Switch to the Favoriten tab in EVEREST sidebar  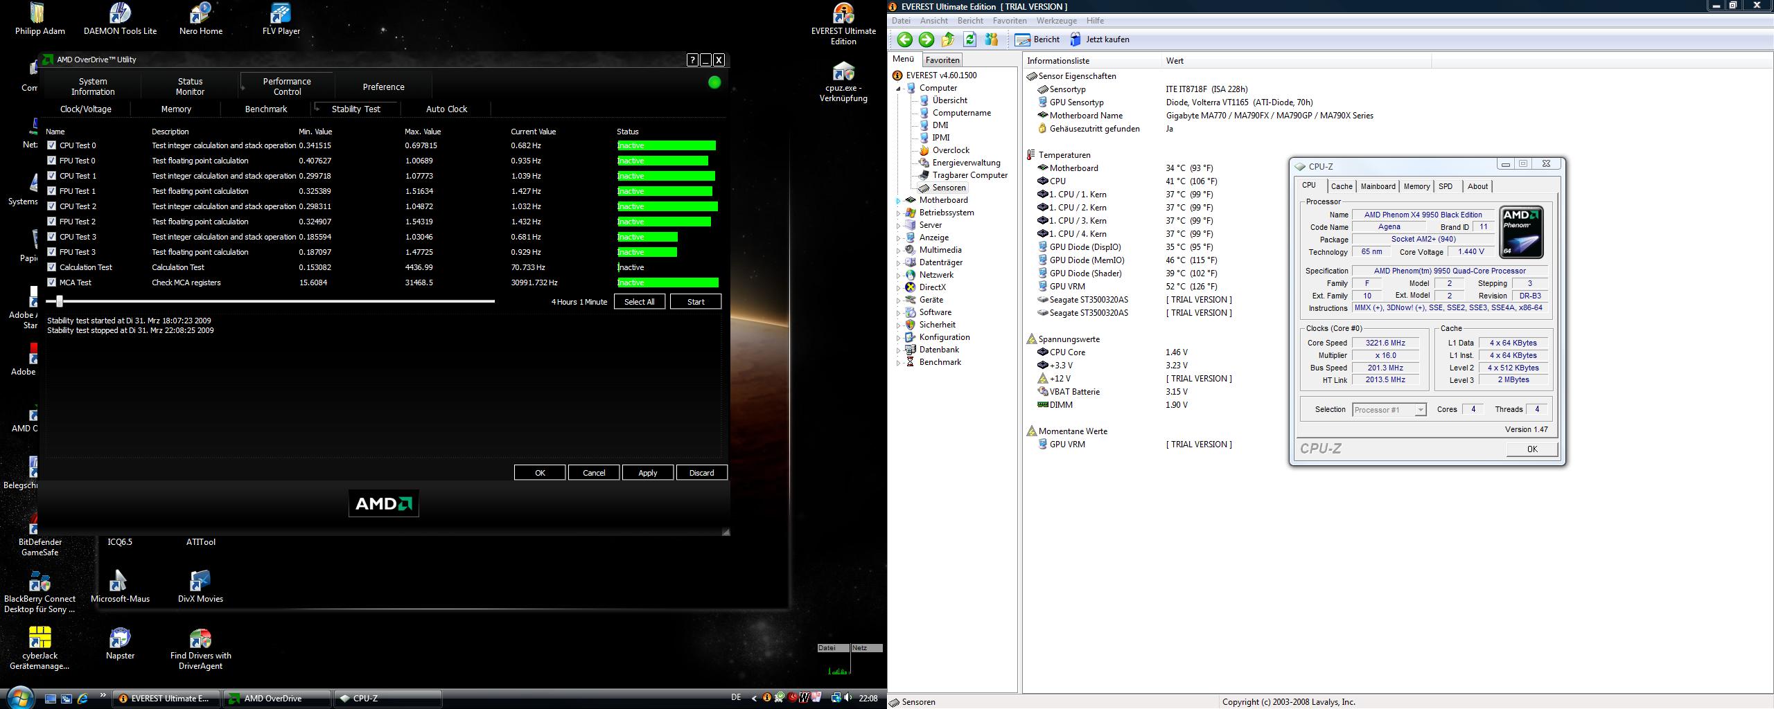(942, 60)
